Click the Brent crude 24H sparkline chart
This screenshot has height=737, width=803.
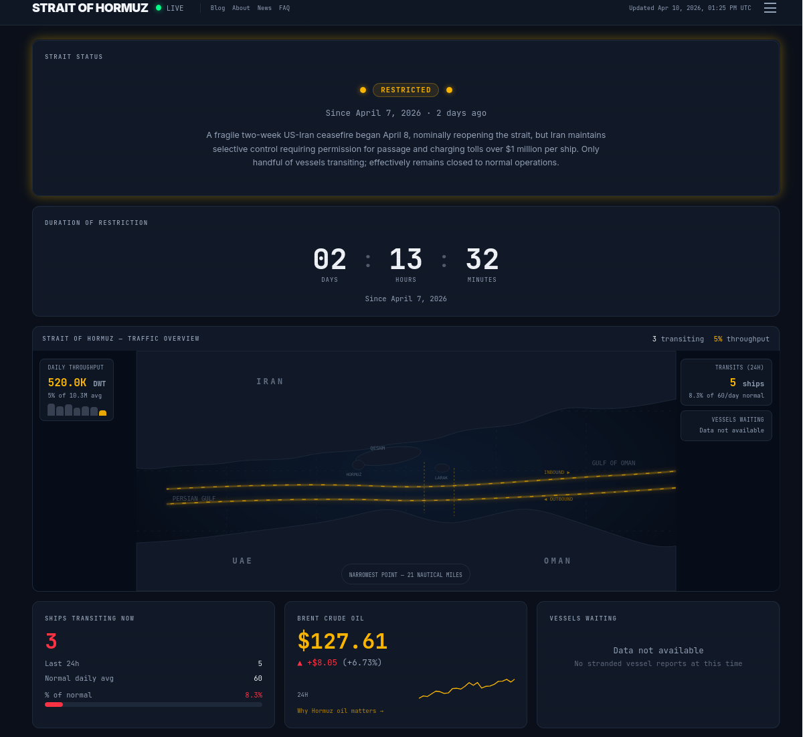[466, 689]
